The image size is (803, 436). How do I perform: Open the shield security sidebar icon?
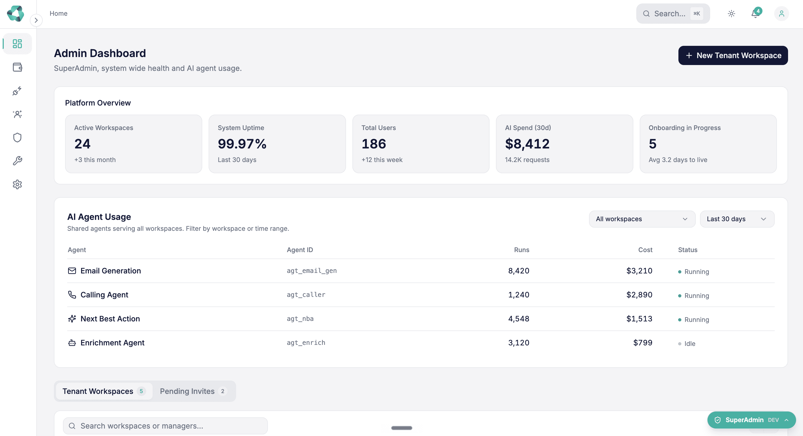click(17, 138)
